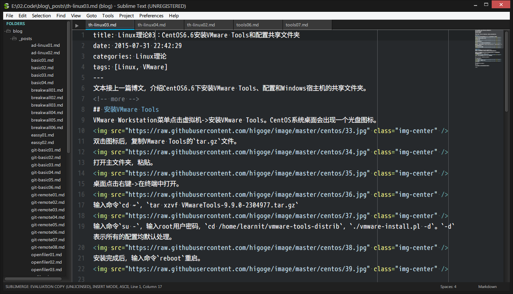Open the Selection menu
Screen dimensions: 513x294
(41, 16)
